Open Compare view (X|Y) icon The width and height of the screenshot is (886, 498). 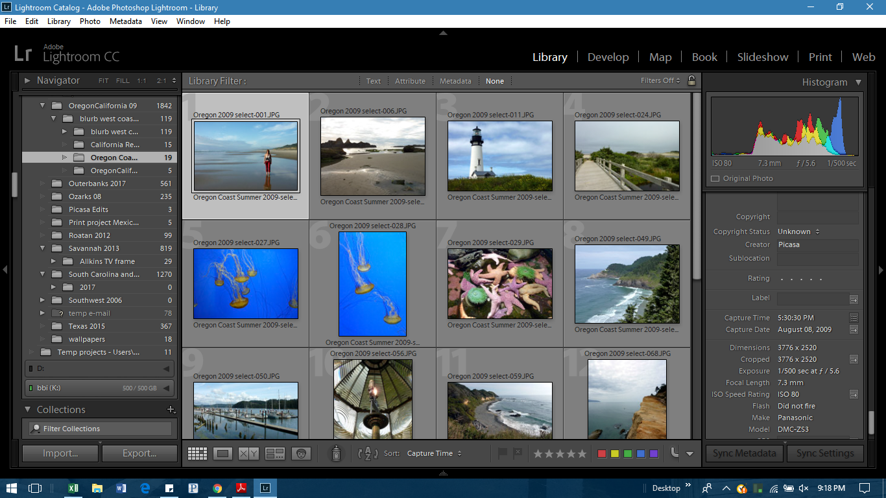coord(248,454)
